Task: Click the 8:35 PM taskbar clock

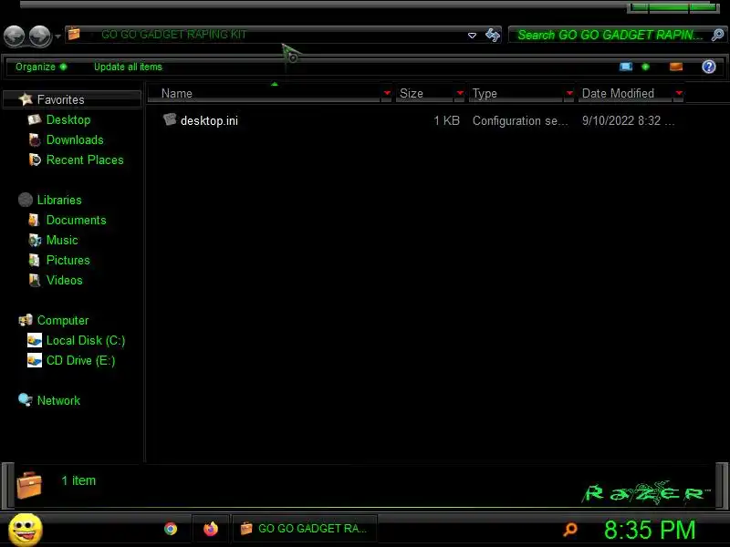Action: (650, 530)
